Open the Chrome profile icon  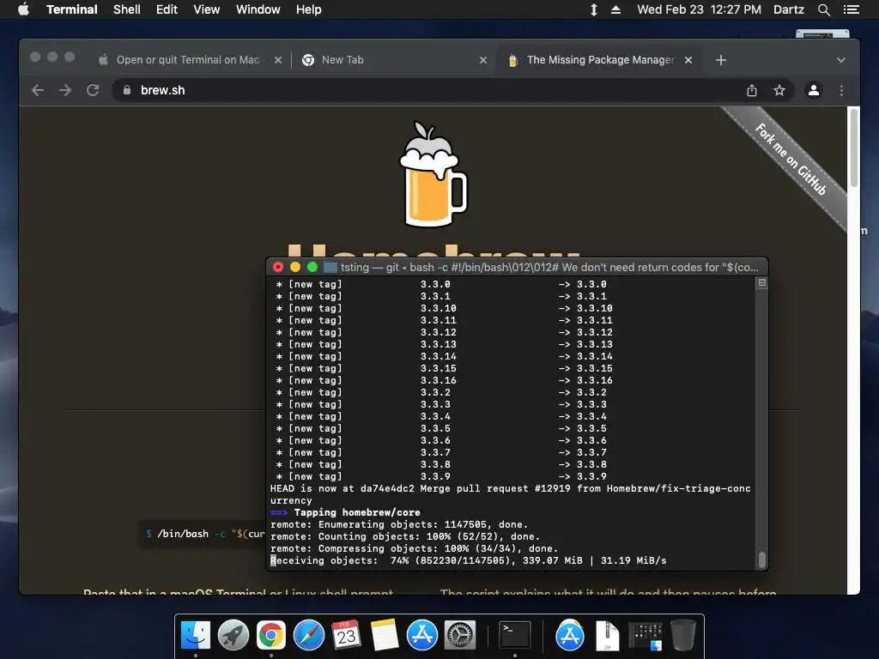(814, 90)
